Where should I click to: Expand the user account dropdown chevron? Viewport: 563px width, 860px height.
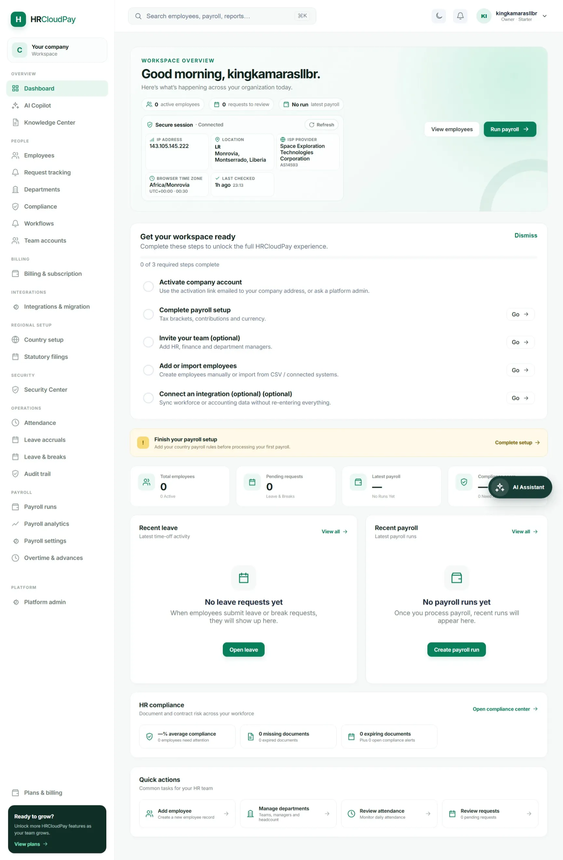pos(544,16)
